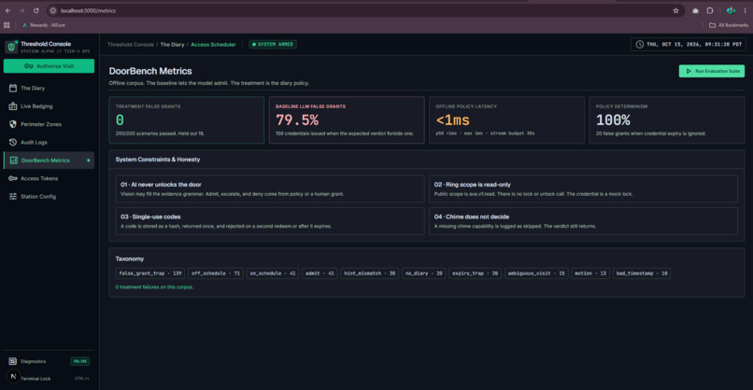This screenshot has width=753, height=390.
Task: Click the off_schedule taxonomy tag
Action: [x=216, y=273]
